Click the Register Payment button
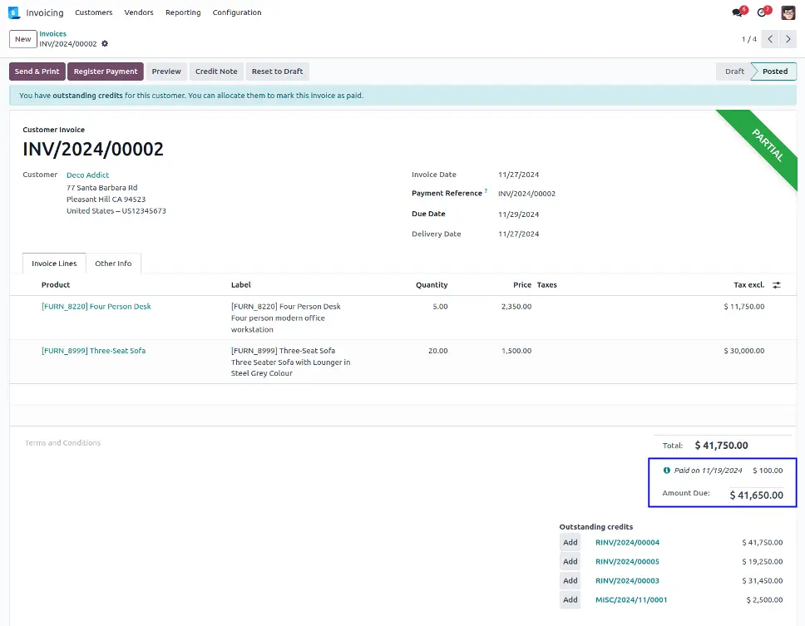Image resolution: width=805 pixels, height=626 pixels. (x=106, y=71)
